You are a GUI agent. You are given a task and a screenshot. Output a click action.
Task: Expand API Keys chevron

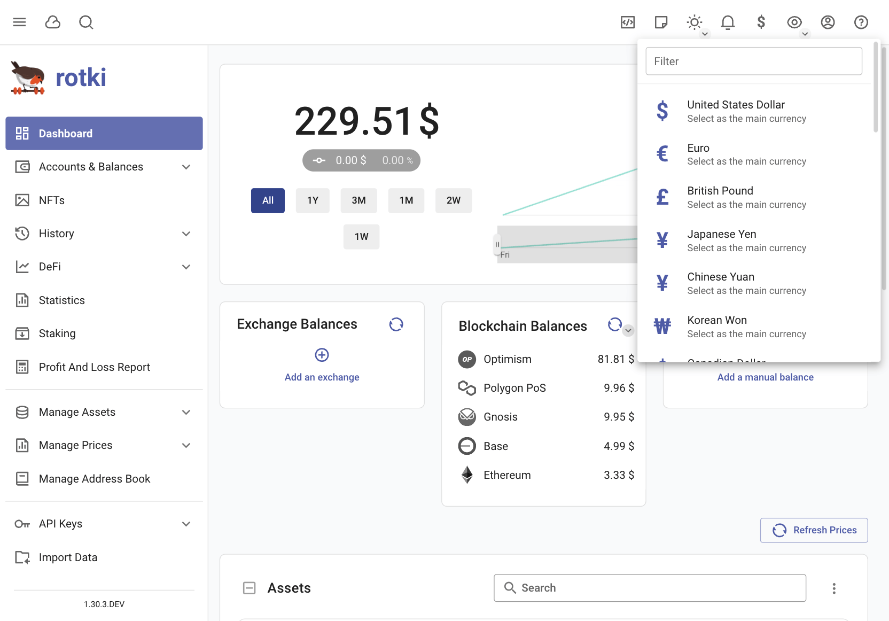tap(186, 524)
